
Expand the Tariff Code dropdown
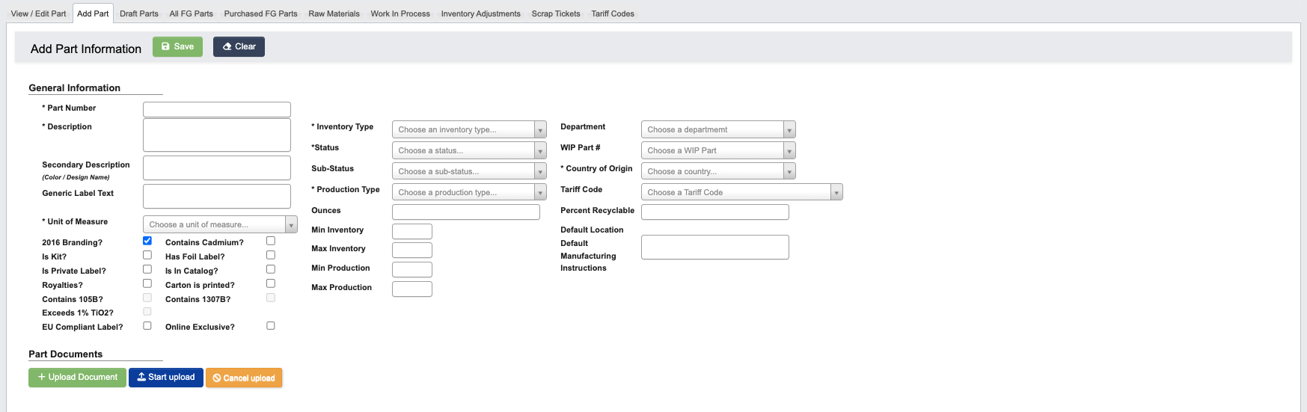click(742, 192)
